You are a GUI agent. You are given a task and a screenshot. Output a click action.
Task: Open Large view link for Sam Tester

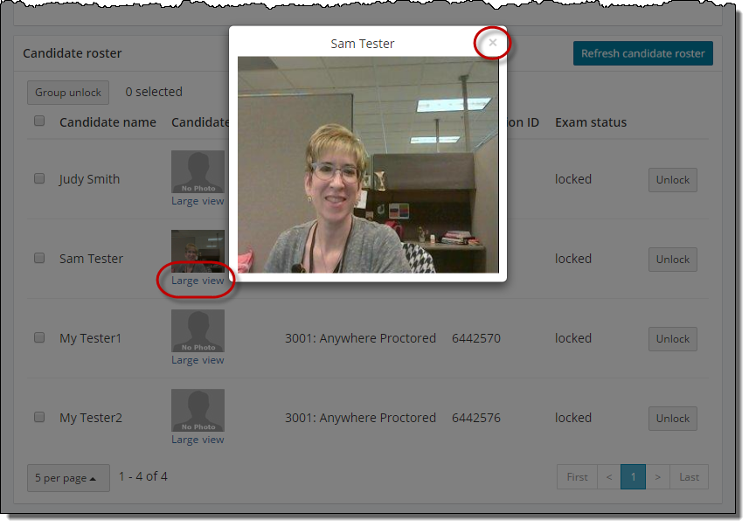[x=198, y=281]
